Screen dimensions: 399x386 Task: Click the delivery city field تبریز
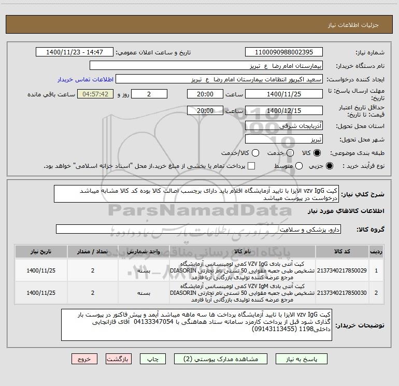pyautogui.click(x=284, y=139)
